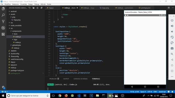Create a new file in explorer
This screenshot has width=175, height=98.
coord(30,8)
